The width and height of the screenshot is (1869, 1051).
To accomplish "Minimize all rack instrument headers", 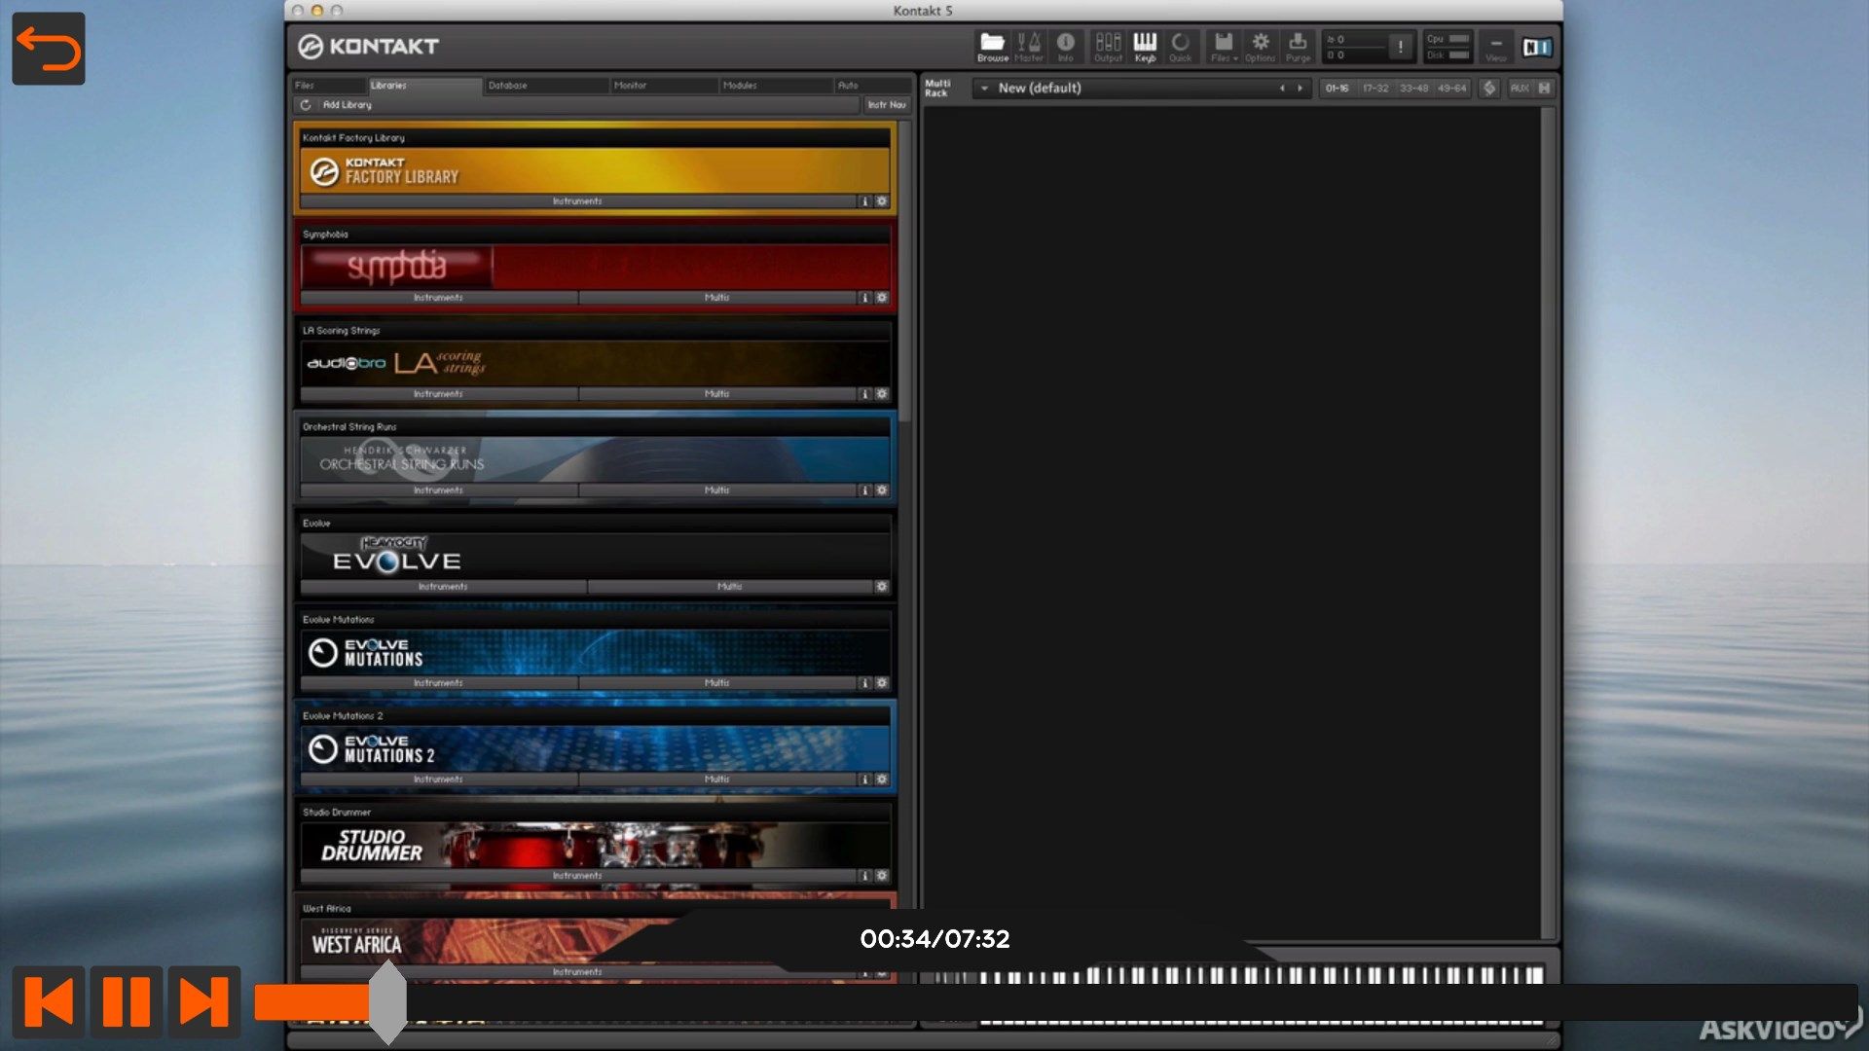I will tap(1545, 88).
